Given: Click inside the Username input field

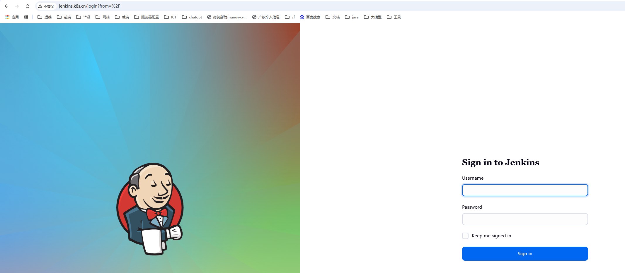Looking at the screenshot, I should (524, 190).
